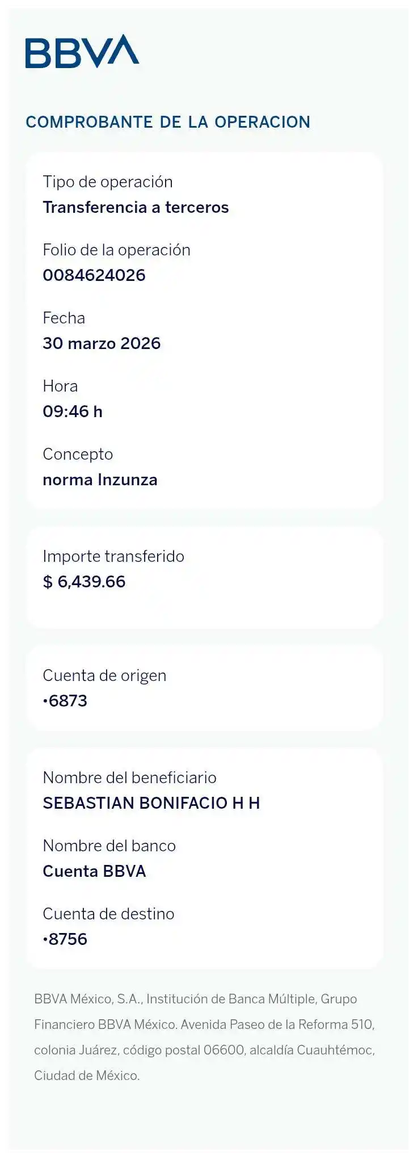Click the time 09:46 h
The width and height of the screenshot is (409, 1164).
click(73, 412)
